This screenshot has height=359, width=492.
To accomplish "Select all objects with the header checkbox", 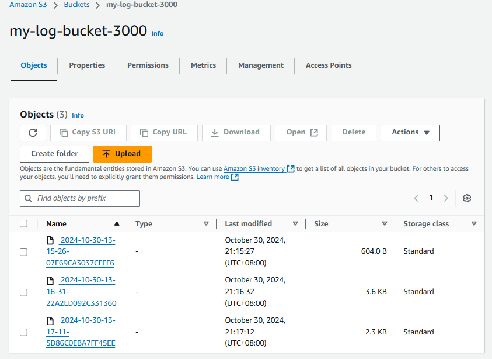I will tap(23, 223).
